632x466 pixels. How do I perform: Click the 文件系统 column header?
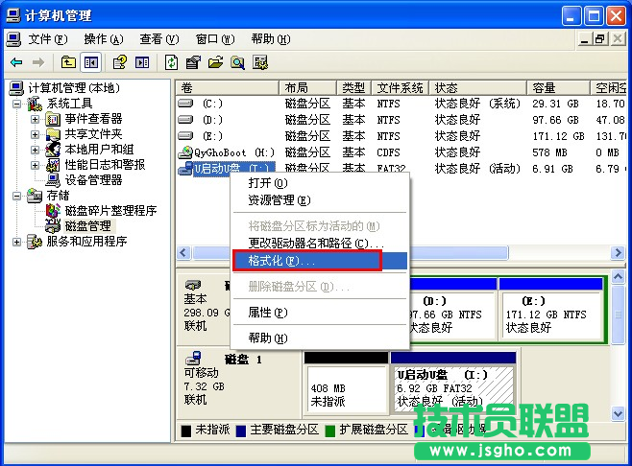click(x=400, y=87)
